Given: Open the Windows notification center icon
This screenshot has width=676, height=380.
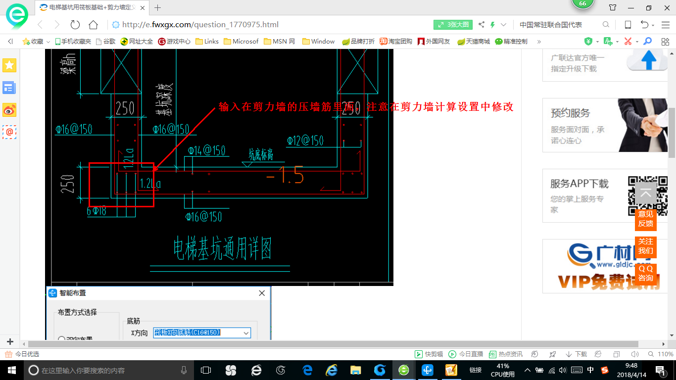Looking at the screenshot, I should pos(661,370).
